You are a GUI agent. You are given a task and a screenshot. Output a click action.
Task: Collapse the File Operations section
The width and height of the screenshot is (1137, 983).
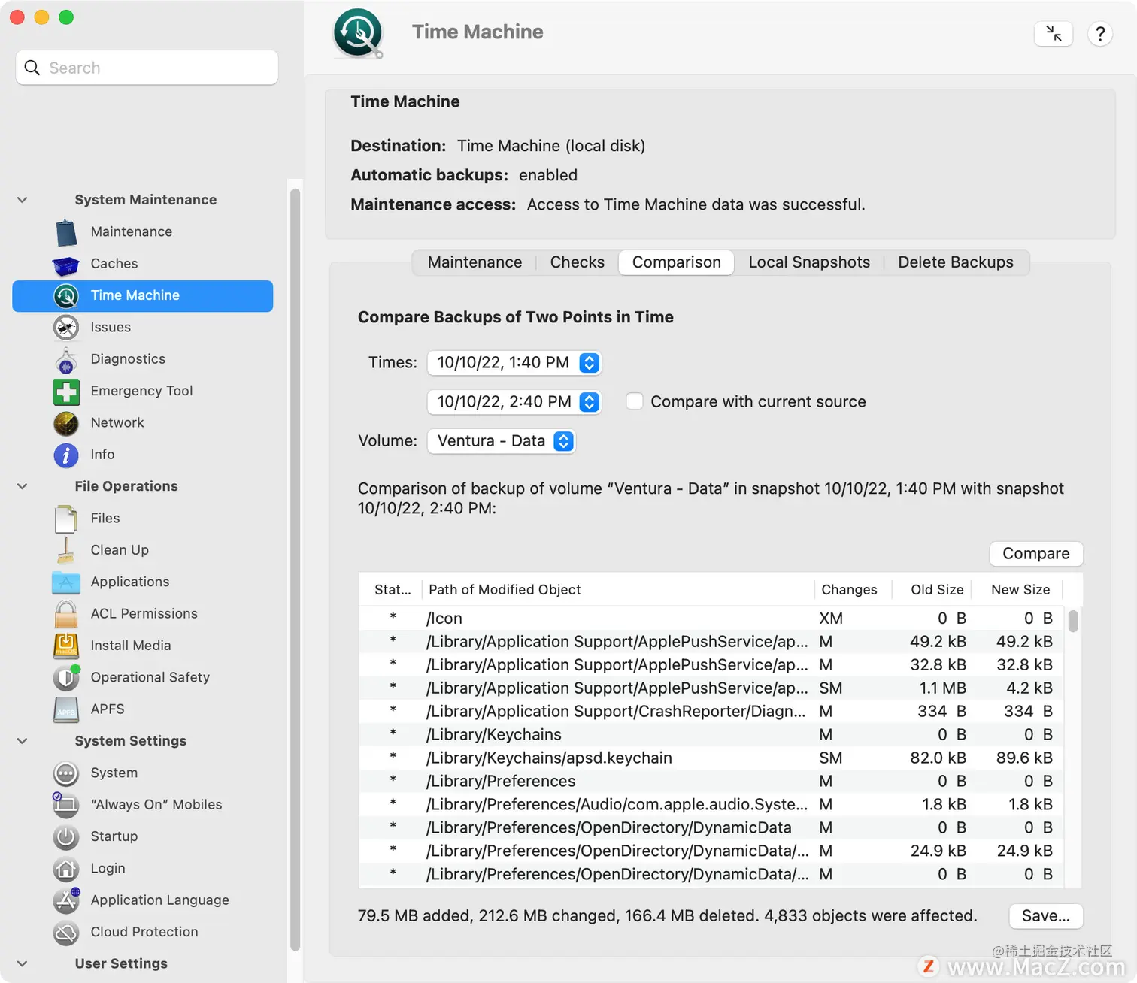(x=23, y=486)
